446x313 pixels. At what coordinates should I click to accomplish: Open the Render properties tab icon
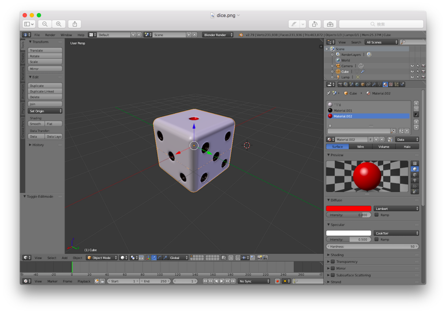click(x=340, y=84)
